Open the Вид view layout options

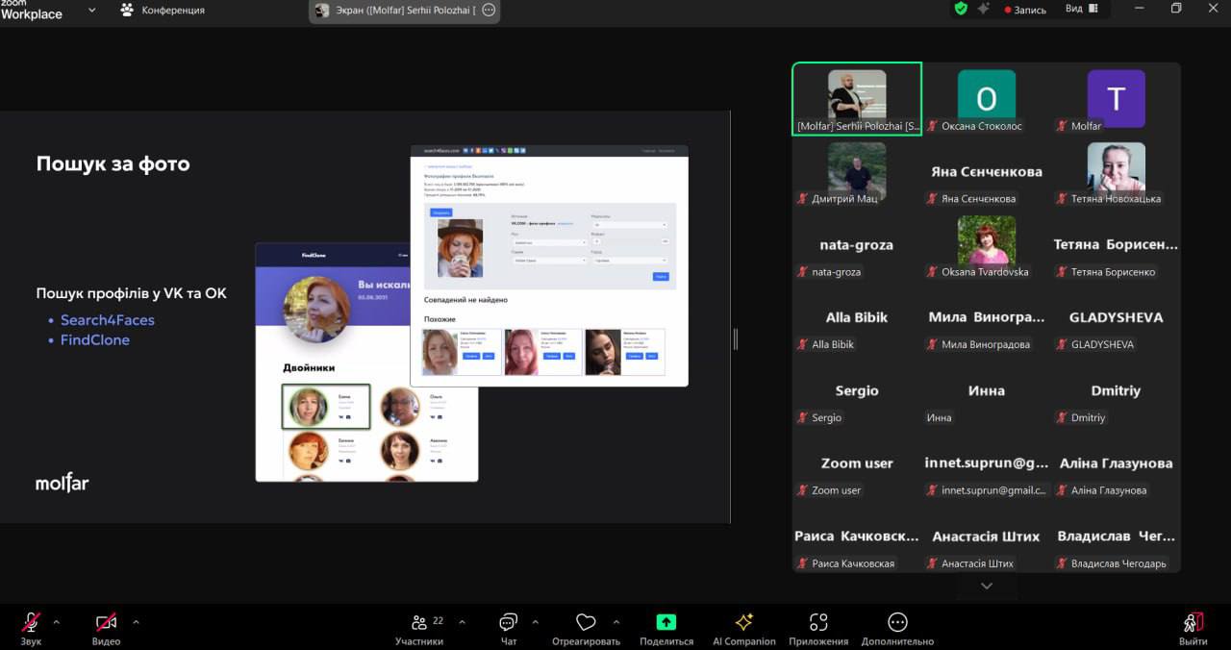pyautogui.click(x=1081, y=9)
